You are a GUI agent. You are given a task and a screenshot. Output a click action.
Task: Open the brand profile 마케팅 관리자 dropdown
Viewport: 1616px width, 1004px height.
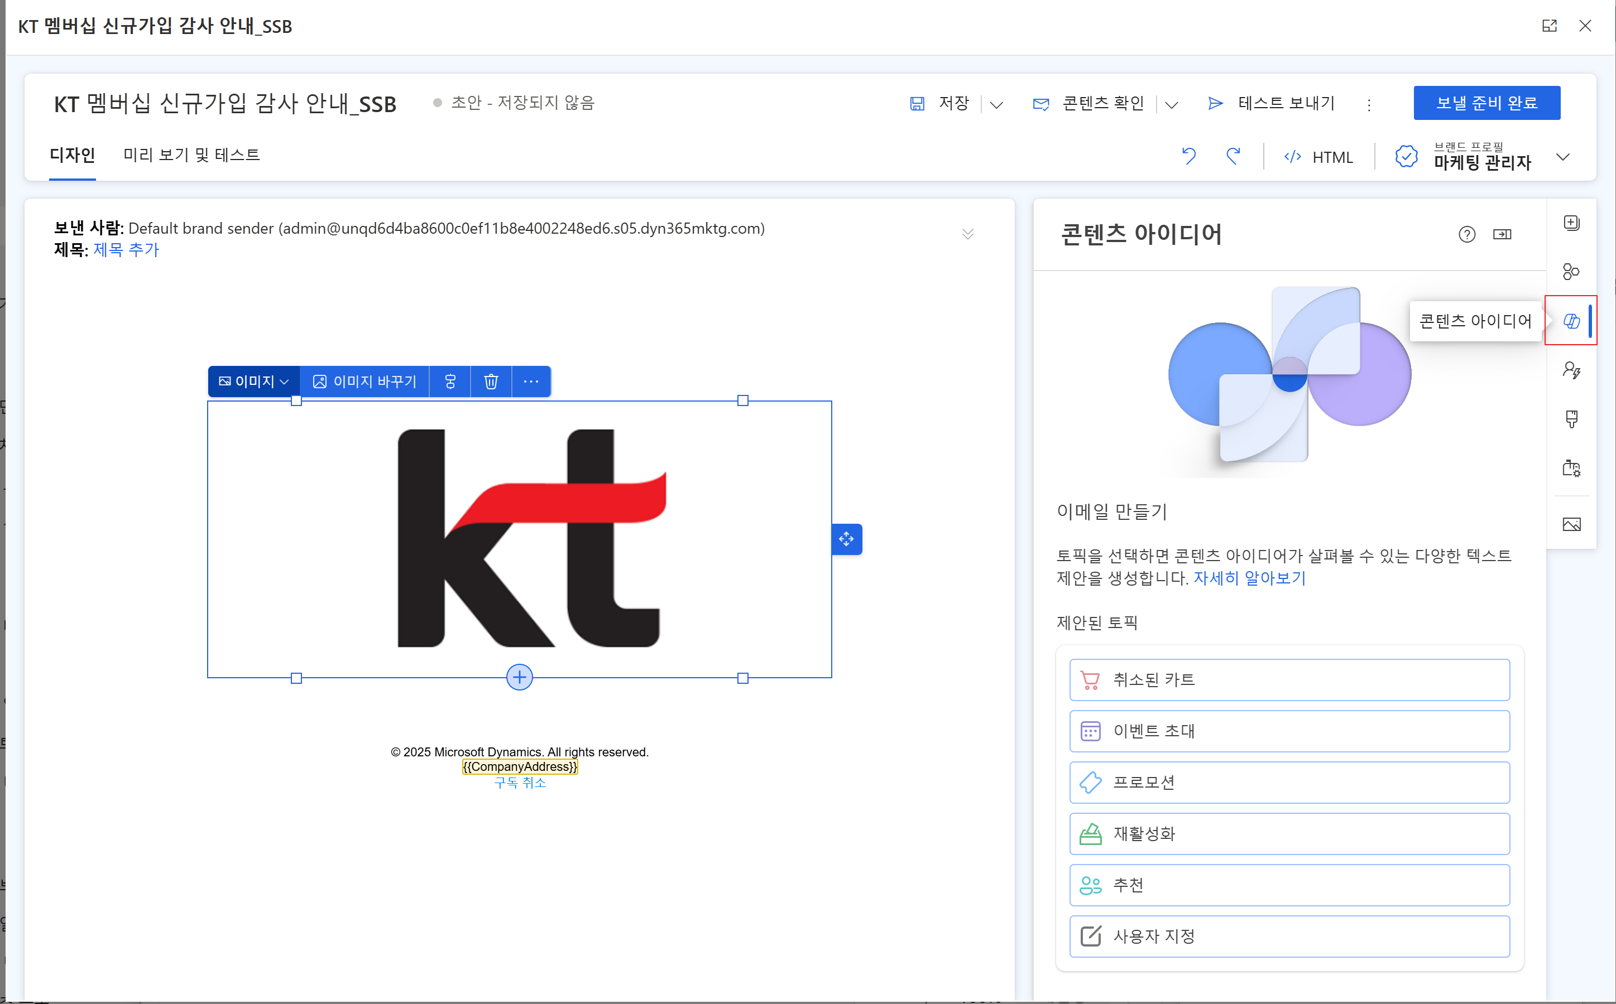coord(1563,157)
